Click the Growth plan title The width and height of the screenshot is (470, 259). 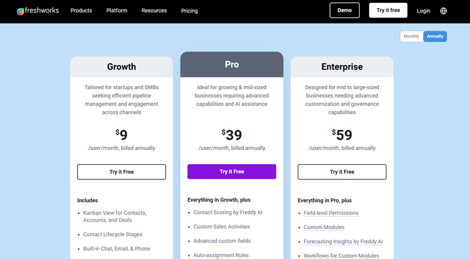[122, 67]
